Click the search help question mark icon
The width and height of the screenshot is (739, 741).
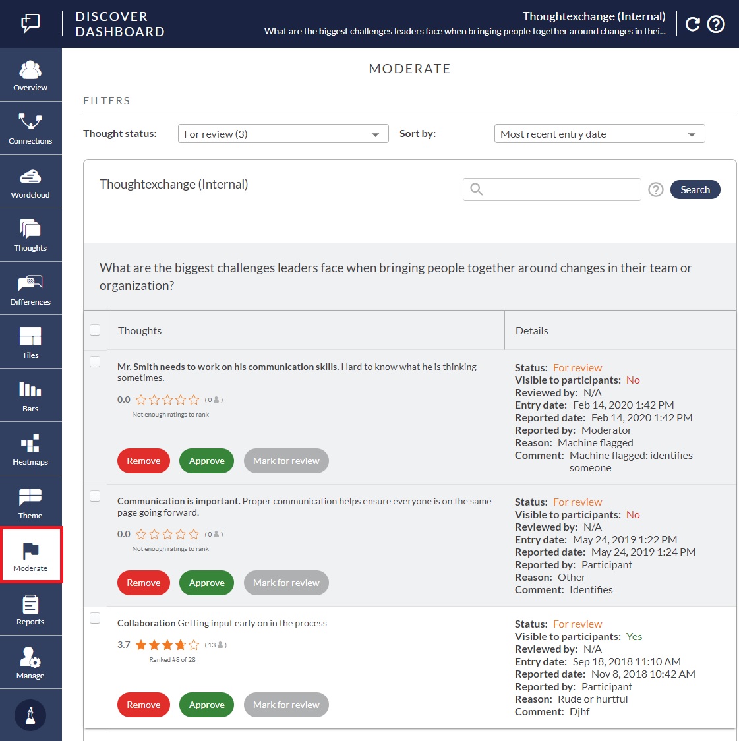[656, 190]
